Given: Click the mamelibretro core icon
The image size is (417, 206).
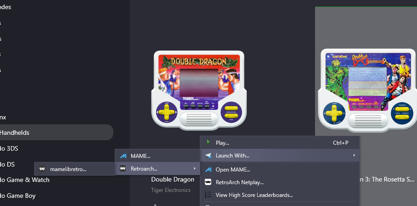Looking at the screenshot, I should [42, 169].
